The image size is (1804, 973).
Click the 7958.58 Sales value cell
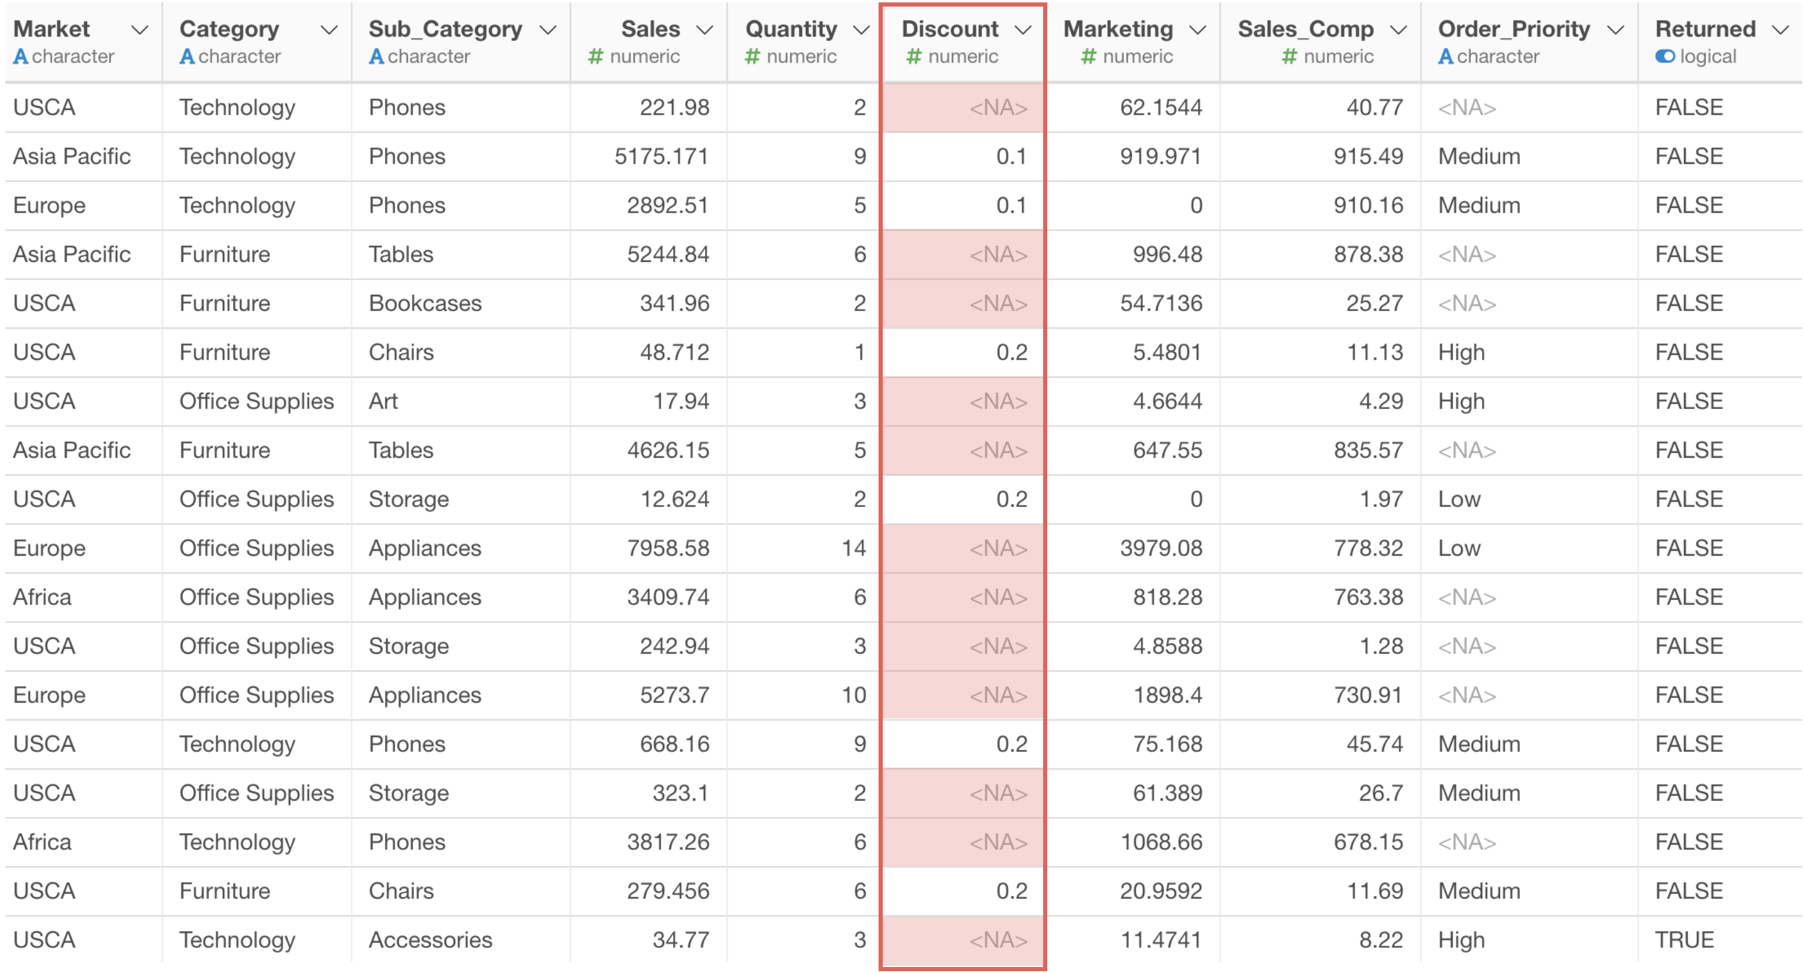click(x=668, y=548)
